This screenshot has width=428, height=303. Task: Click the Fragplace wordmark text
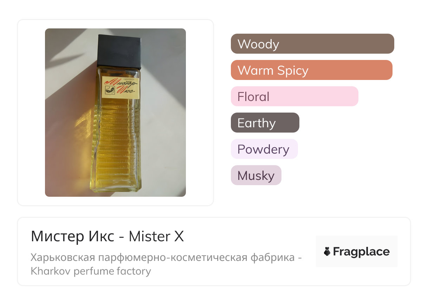[x=361, y=251]
